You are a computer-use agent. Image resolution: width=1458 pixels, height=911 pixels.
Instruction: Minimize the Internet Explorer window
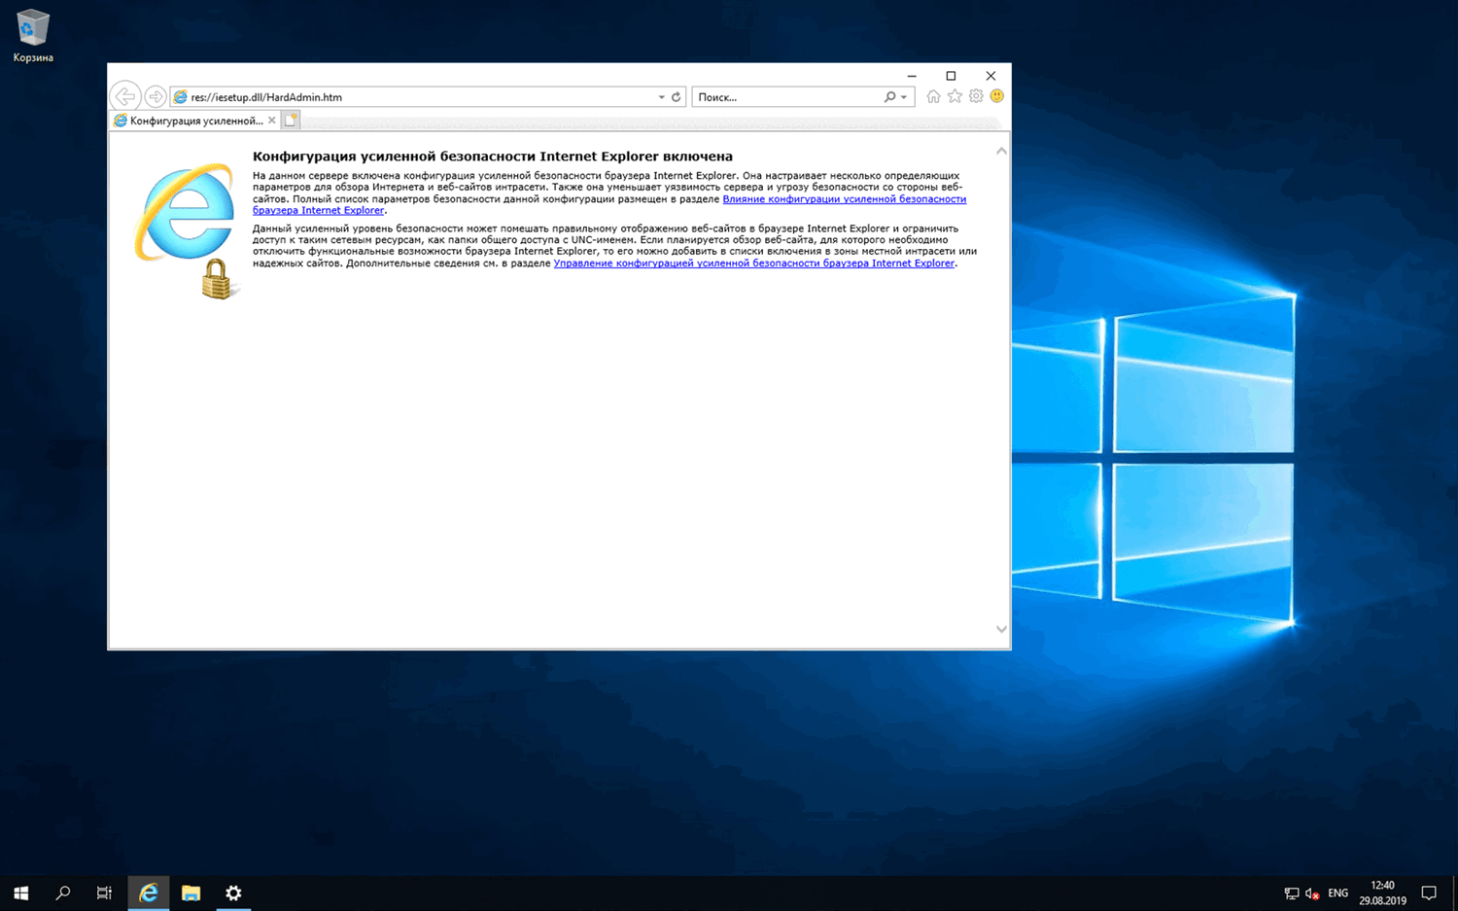912,76
